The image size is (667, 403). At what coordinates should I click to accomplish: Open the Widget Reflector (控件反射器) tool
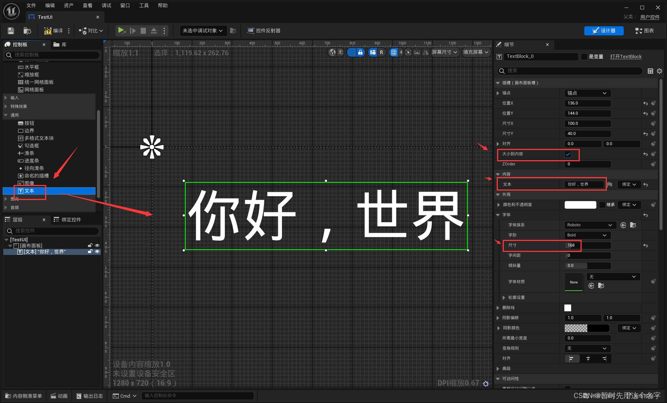click(x=264, y=31)
